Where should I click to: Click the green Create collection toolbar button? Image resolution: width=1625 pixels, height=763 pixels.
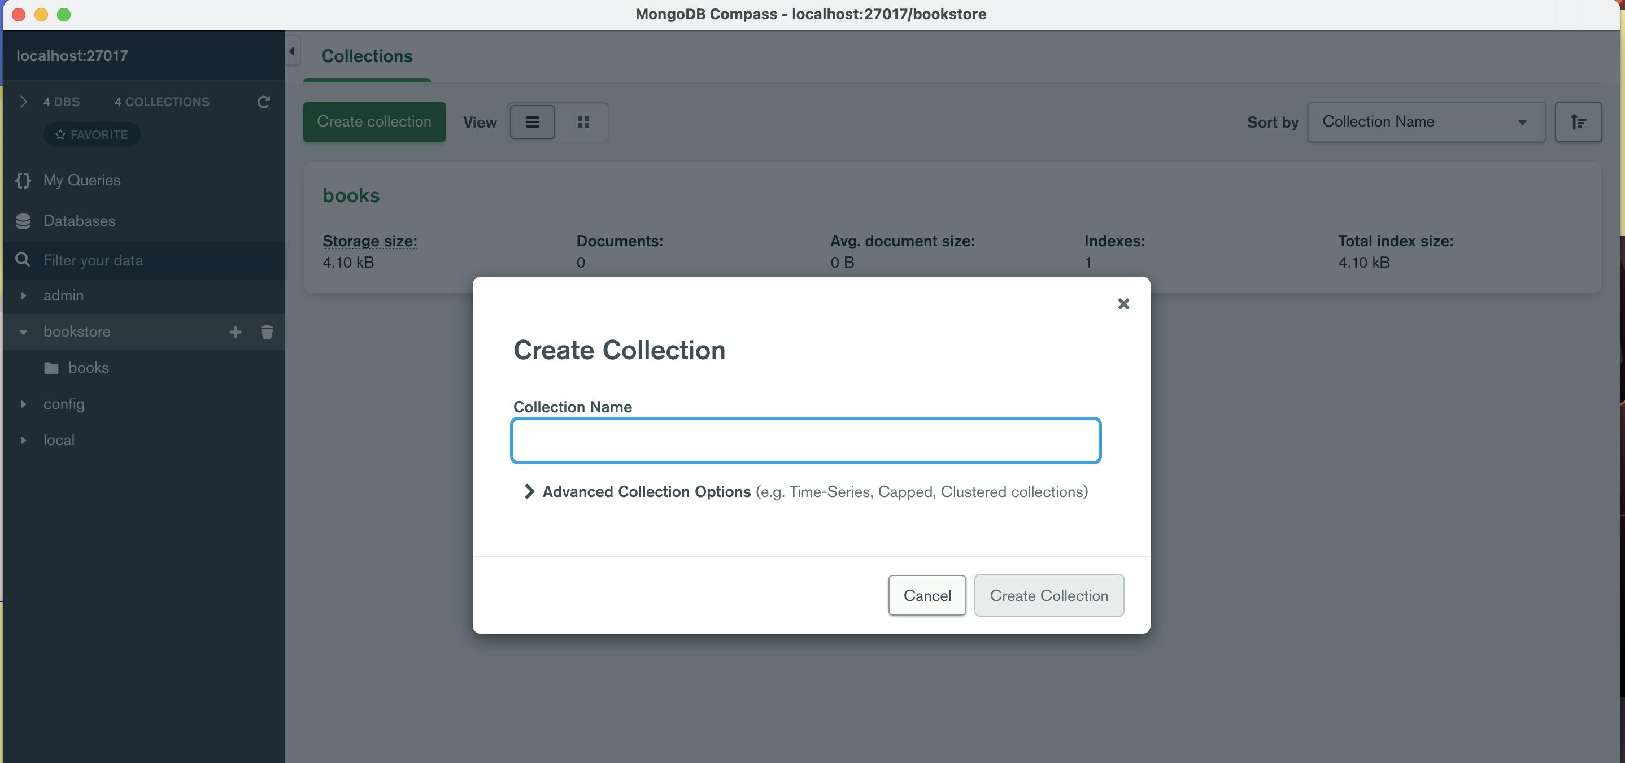click(x=374, y=121)
